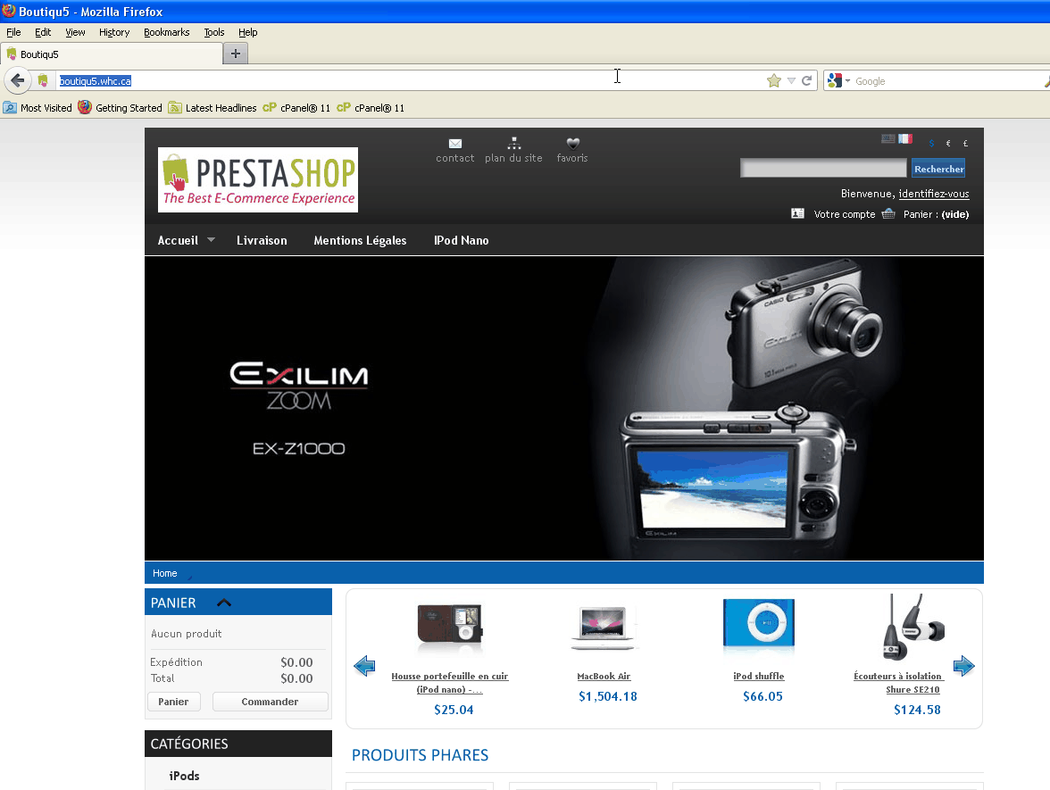The width and height of the screenshot is (1050, 790).
Task: Select the pound currency symbol
Action: coord(965,143)
